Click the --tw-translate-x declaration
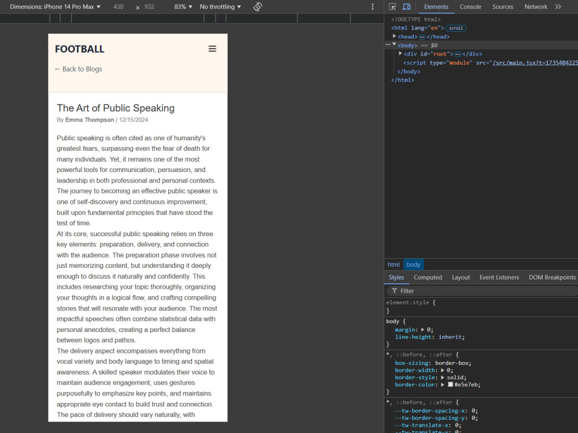The width and height of the screenshot is (578, 433). 428,425
